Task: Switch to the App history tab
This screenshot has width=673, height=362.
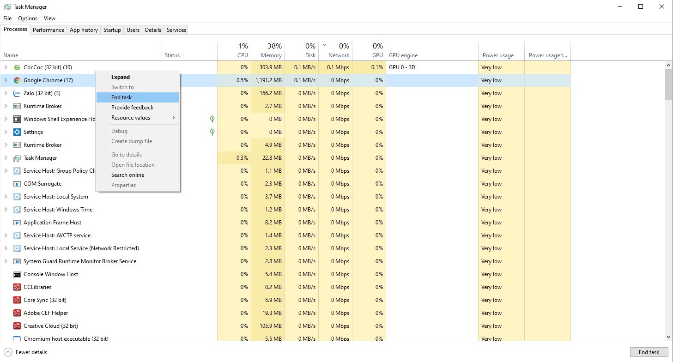Action: (84, 30)
